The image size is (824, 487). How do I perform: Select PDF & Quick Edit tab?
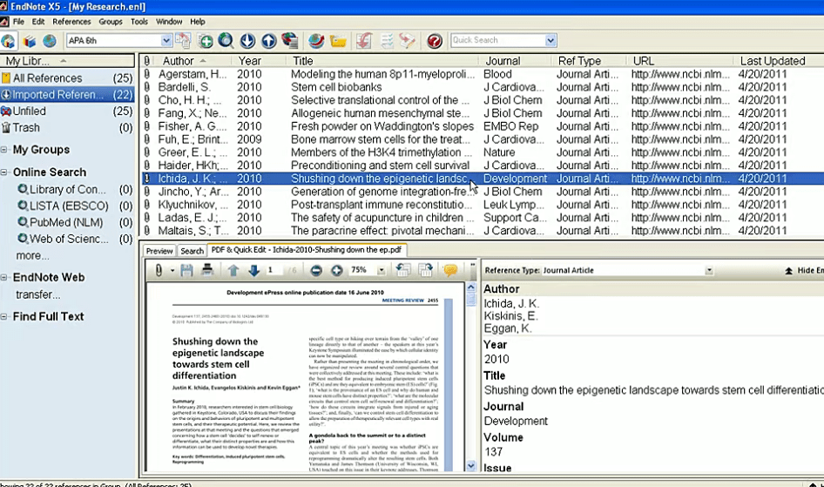click(307, 250)
